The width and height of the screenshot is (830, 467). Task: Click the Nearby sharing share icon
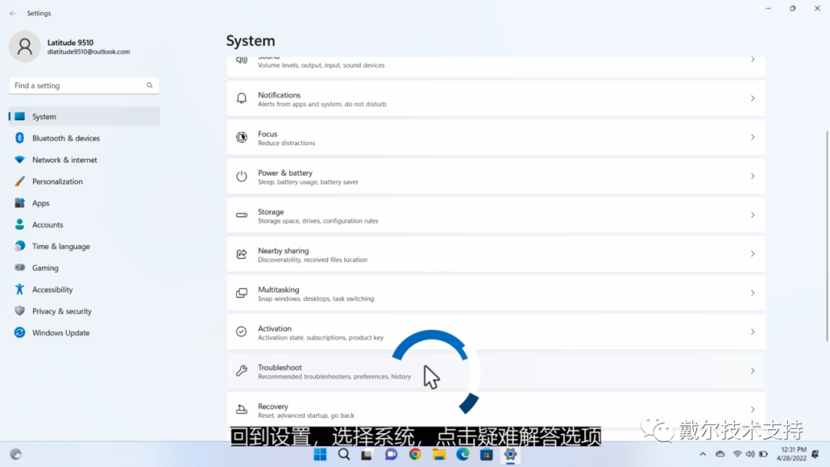pos(241,254)
